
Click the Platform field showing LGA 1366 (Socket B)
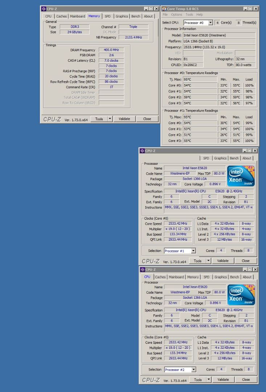click(219, 41)
